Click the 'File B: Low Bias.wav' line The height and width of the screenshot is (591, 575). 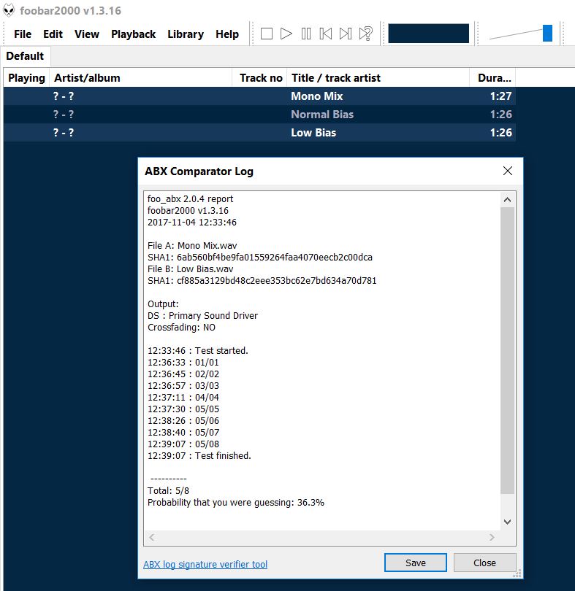(190, 269)
